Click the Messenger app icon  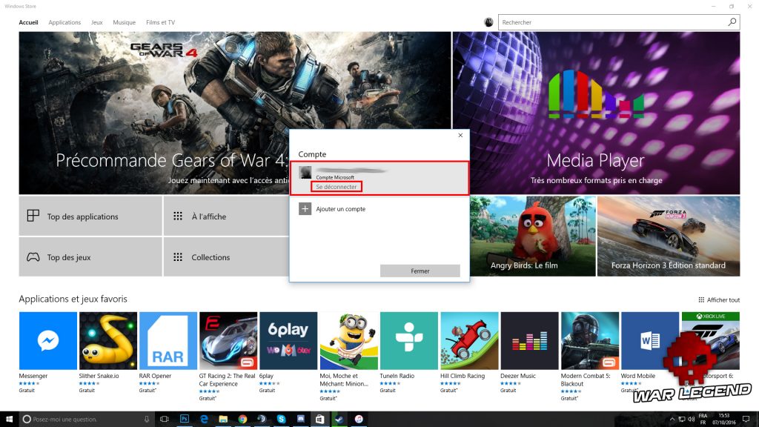(x=47, y=340)
